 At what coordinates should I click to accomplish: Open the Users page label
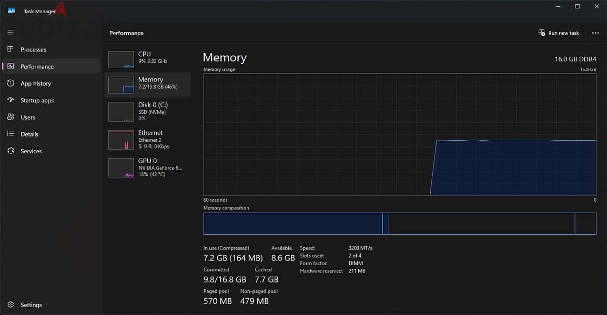pyautogui.click(x=28, y=118)
